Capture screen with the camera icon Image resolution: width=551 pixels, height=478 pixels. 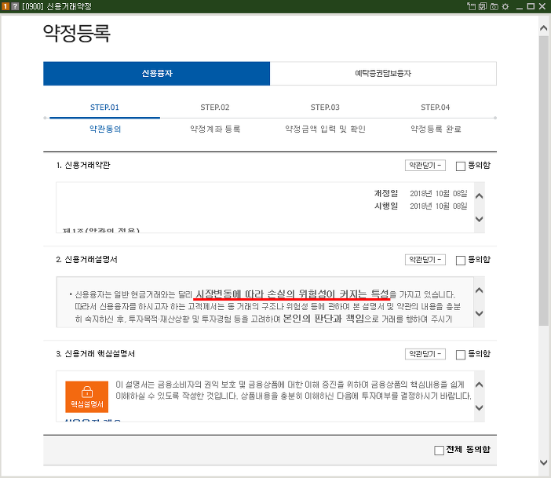tap(494, 6)
